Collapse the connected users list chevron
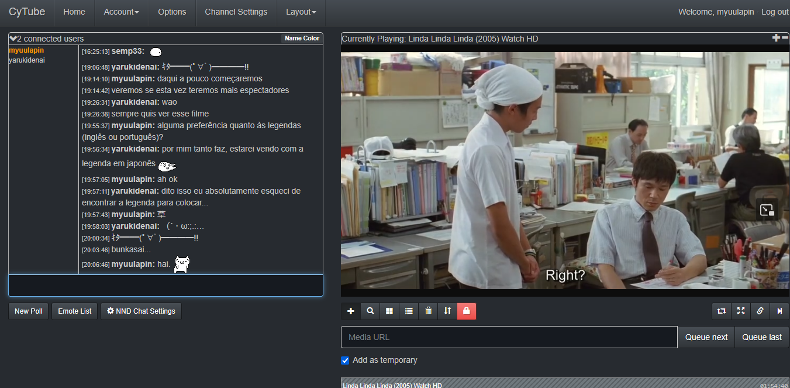The image size is (790, 388). pos(13,39)
